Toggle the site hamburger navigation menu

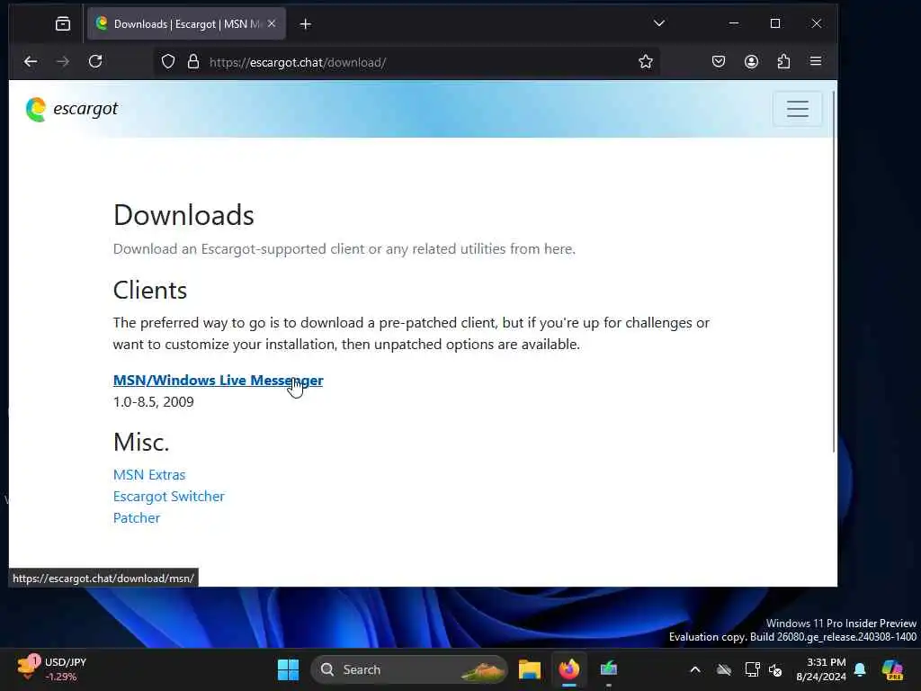(798, 109)
